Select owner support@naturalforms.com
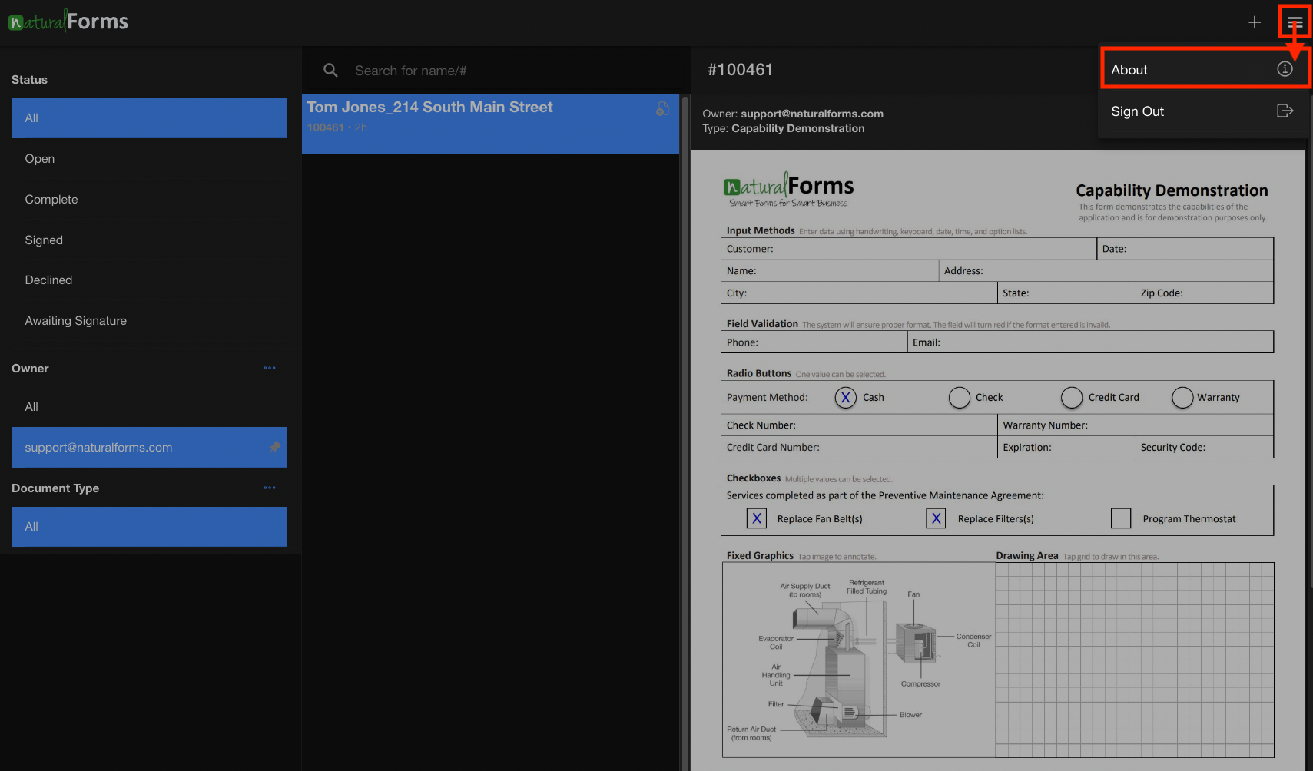 149,447
